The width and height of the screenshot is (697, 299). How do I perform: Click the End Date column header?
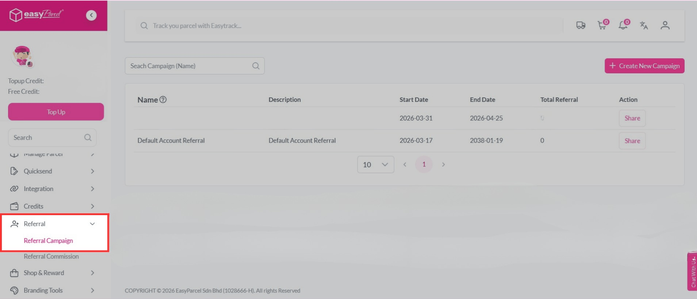click(x=483, y=100)
